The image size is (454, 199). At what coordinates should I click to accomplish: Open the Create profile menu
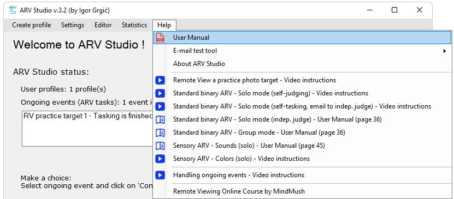[32, 25]
